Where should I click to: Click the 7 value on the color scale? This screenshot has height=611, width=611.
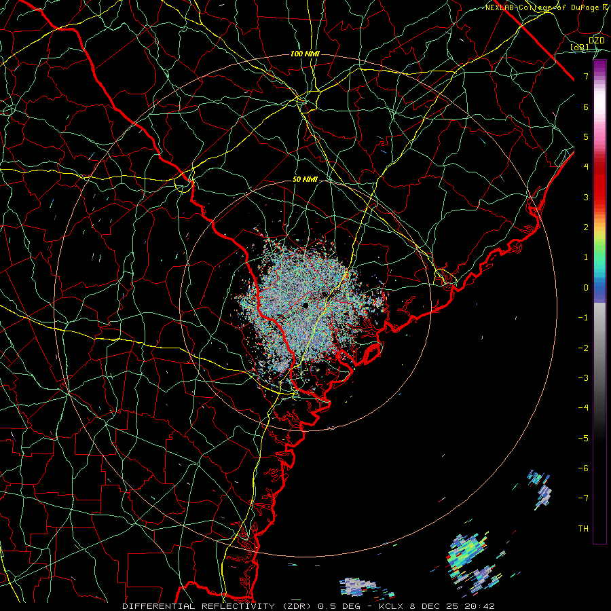coord(586,76)
